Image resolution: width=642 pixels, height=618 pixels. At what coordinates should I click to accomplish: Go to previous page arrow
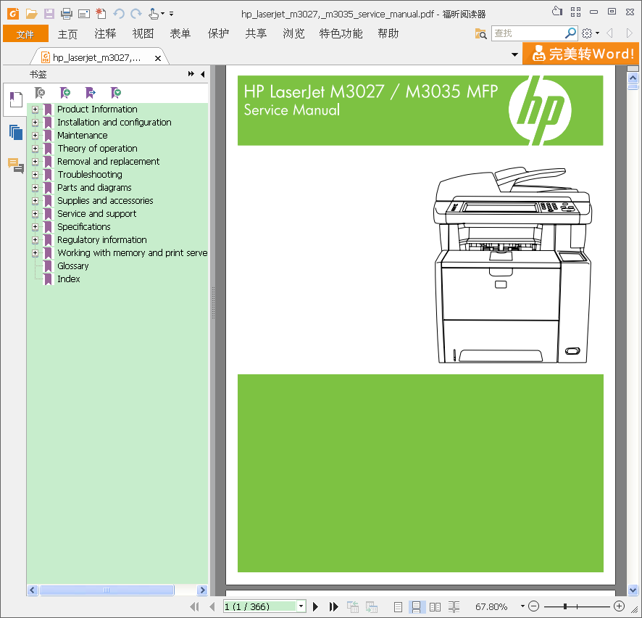(x=212, y=606)
